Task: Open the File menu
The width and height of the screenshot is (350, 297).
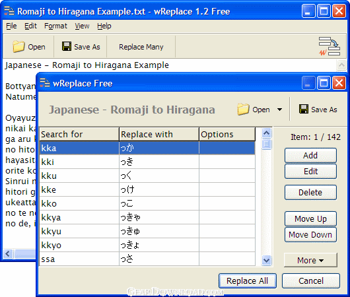Action: coord(11,26)
